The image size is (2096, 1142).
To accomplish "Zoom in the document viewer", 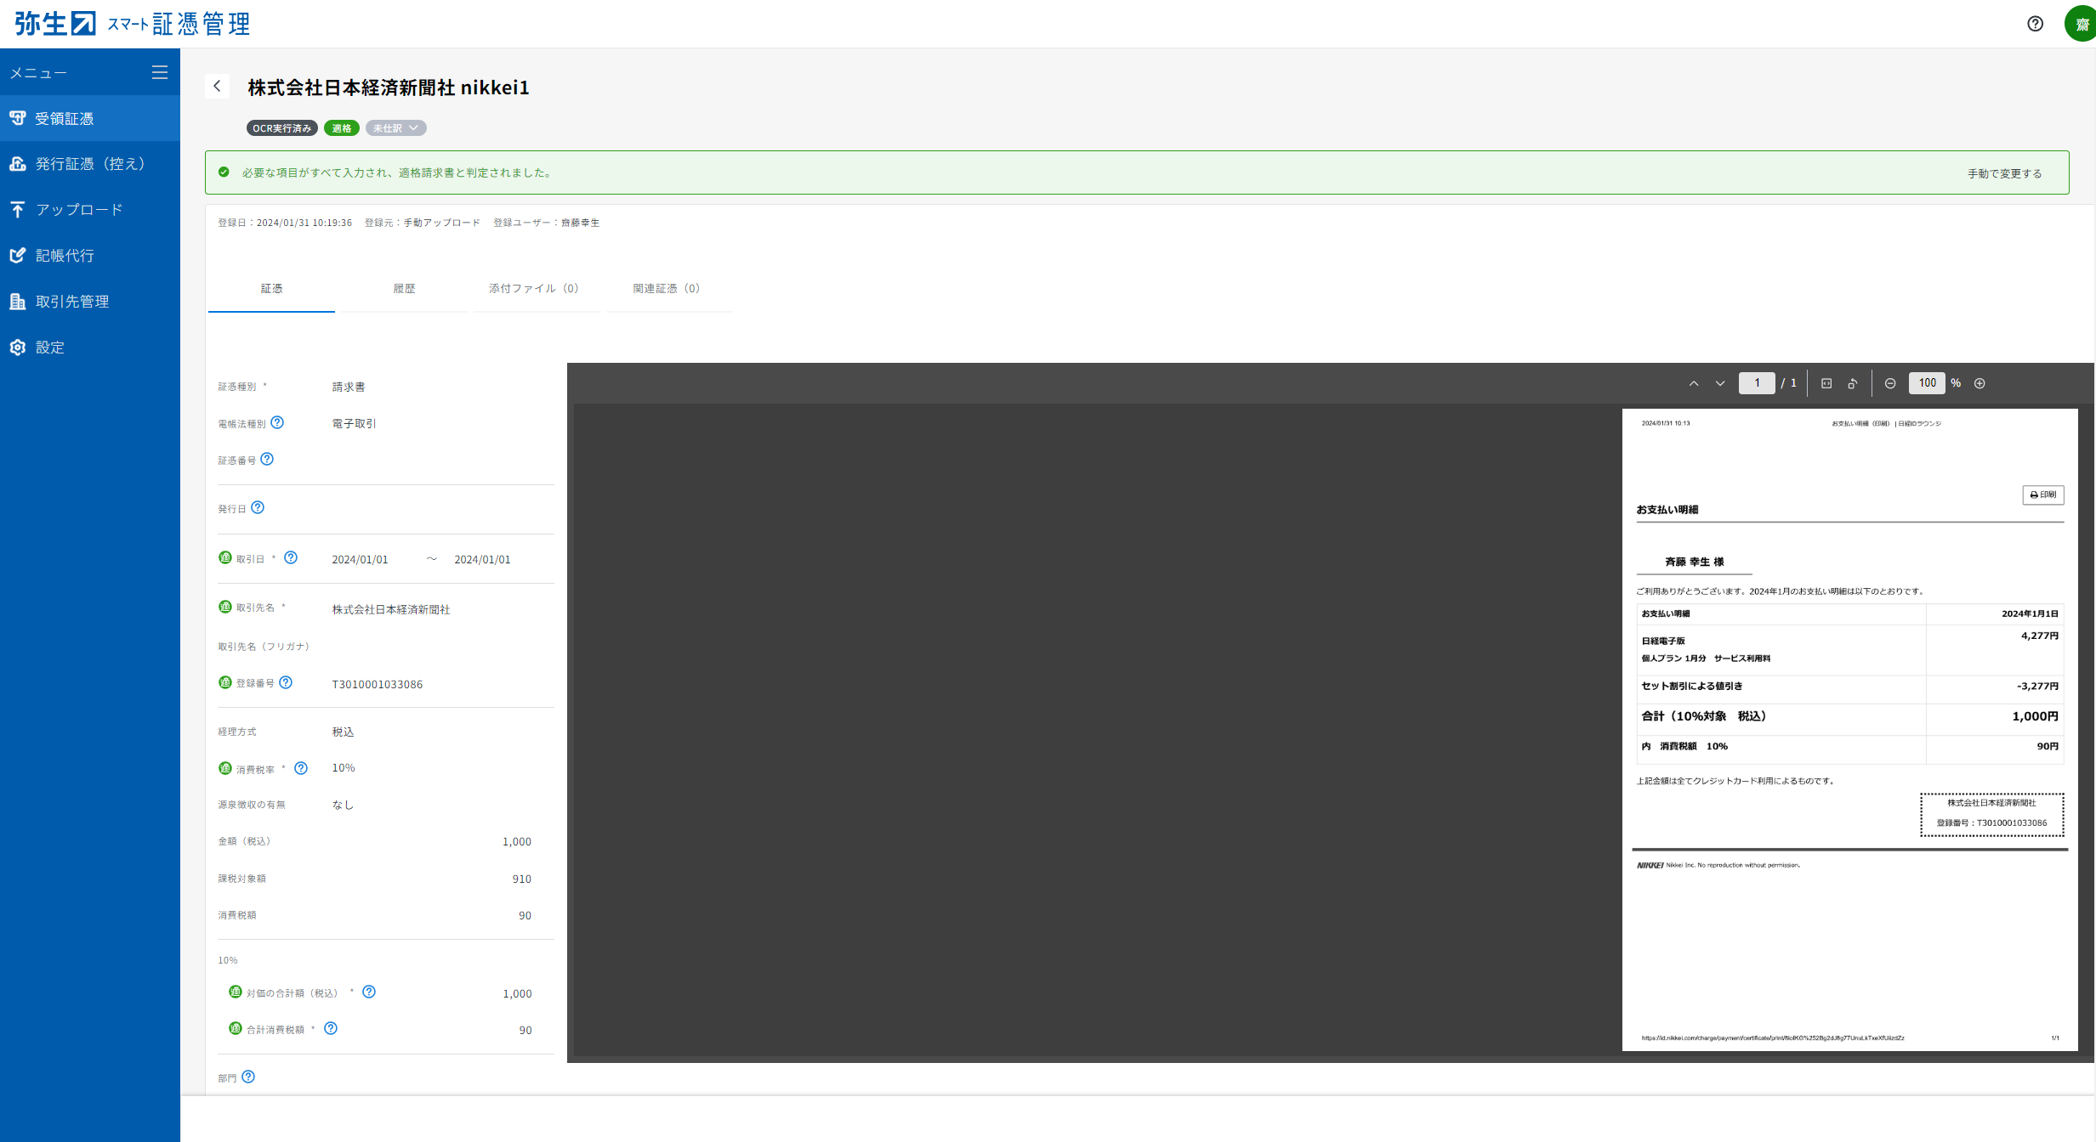I will coord(1980,383).
